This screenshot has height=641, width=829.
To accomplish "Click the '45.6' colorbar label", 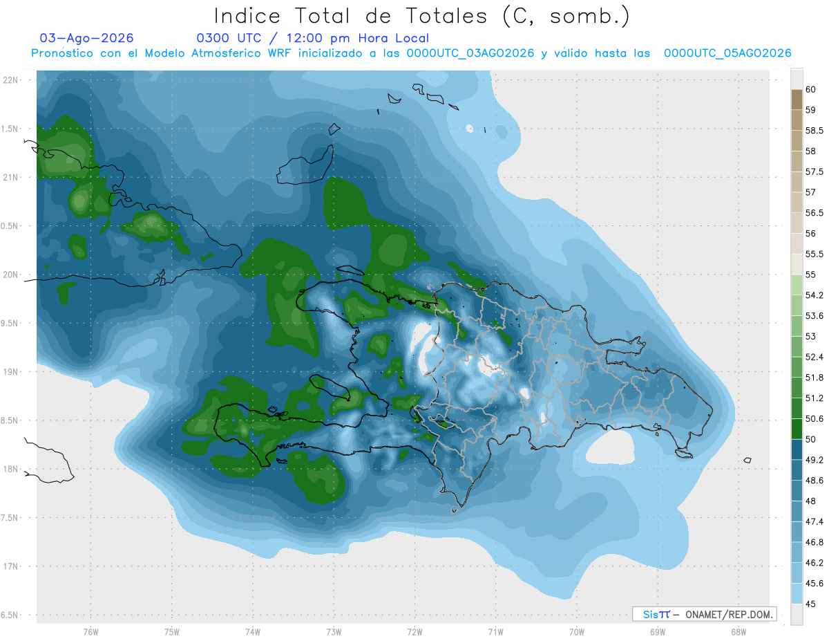I will pyautogui.click(x=814, y=584).
